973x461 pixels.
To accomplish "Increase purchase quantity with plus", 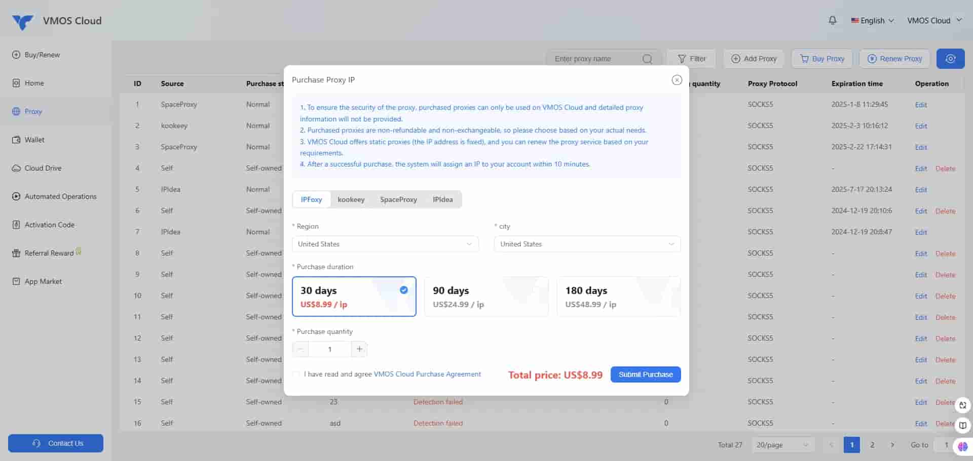I will (359, 349).
